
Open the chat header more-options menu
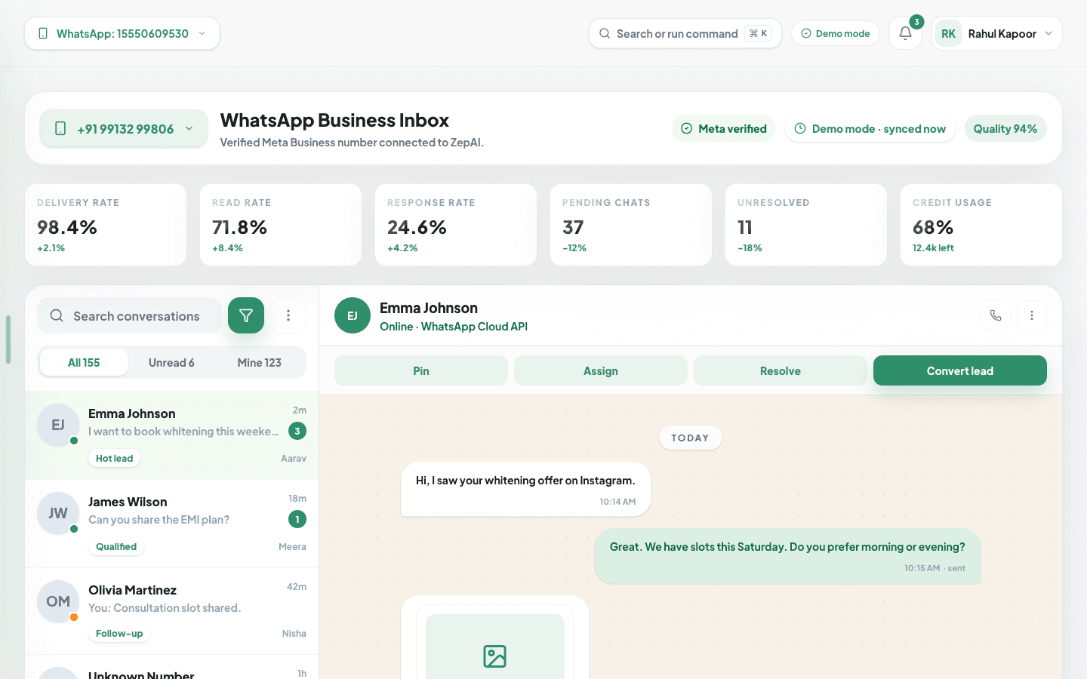(1032, 315)
